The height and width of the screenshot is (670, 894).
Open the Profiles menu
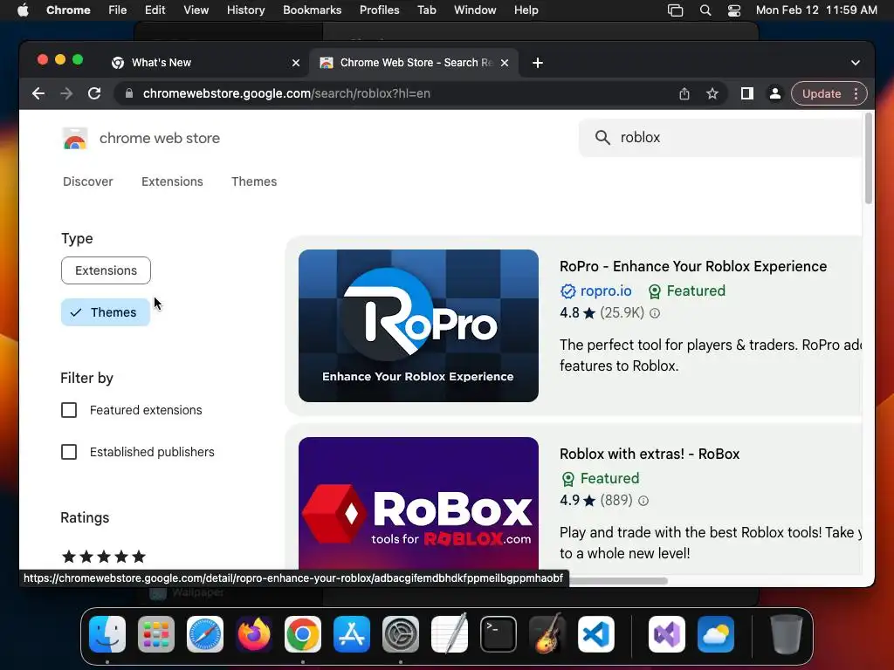pyautogui.click(x=379, y=10)
